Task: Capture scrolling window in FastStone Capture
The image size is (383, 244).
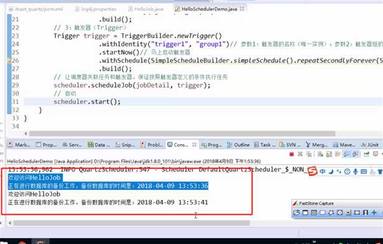Action: 349,212
